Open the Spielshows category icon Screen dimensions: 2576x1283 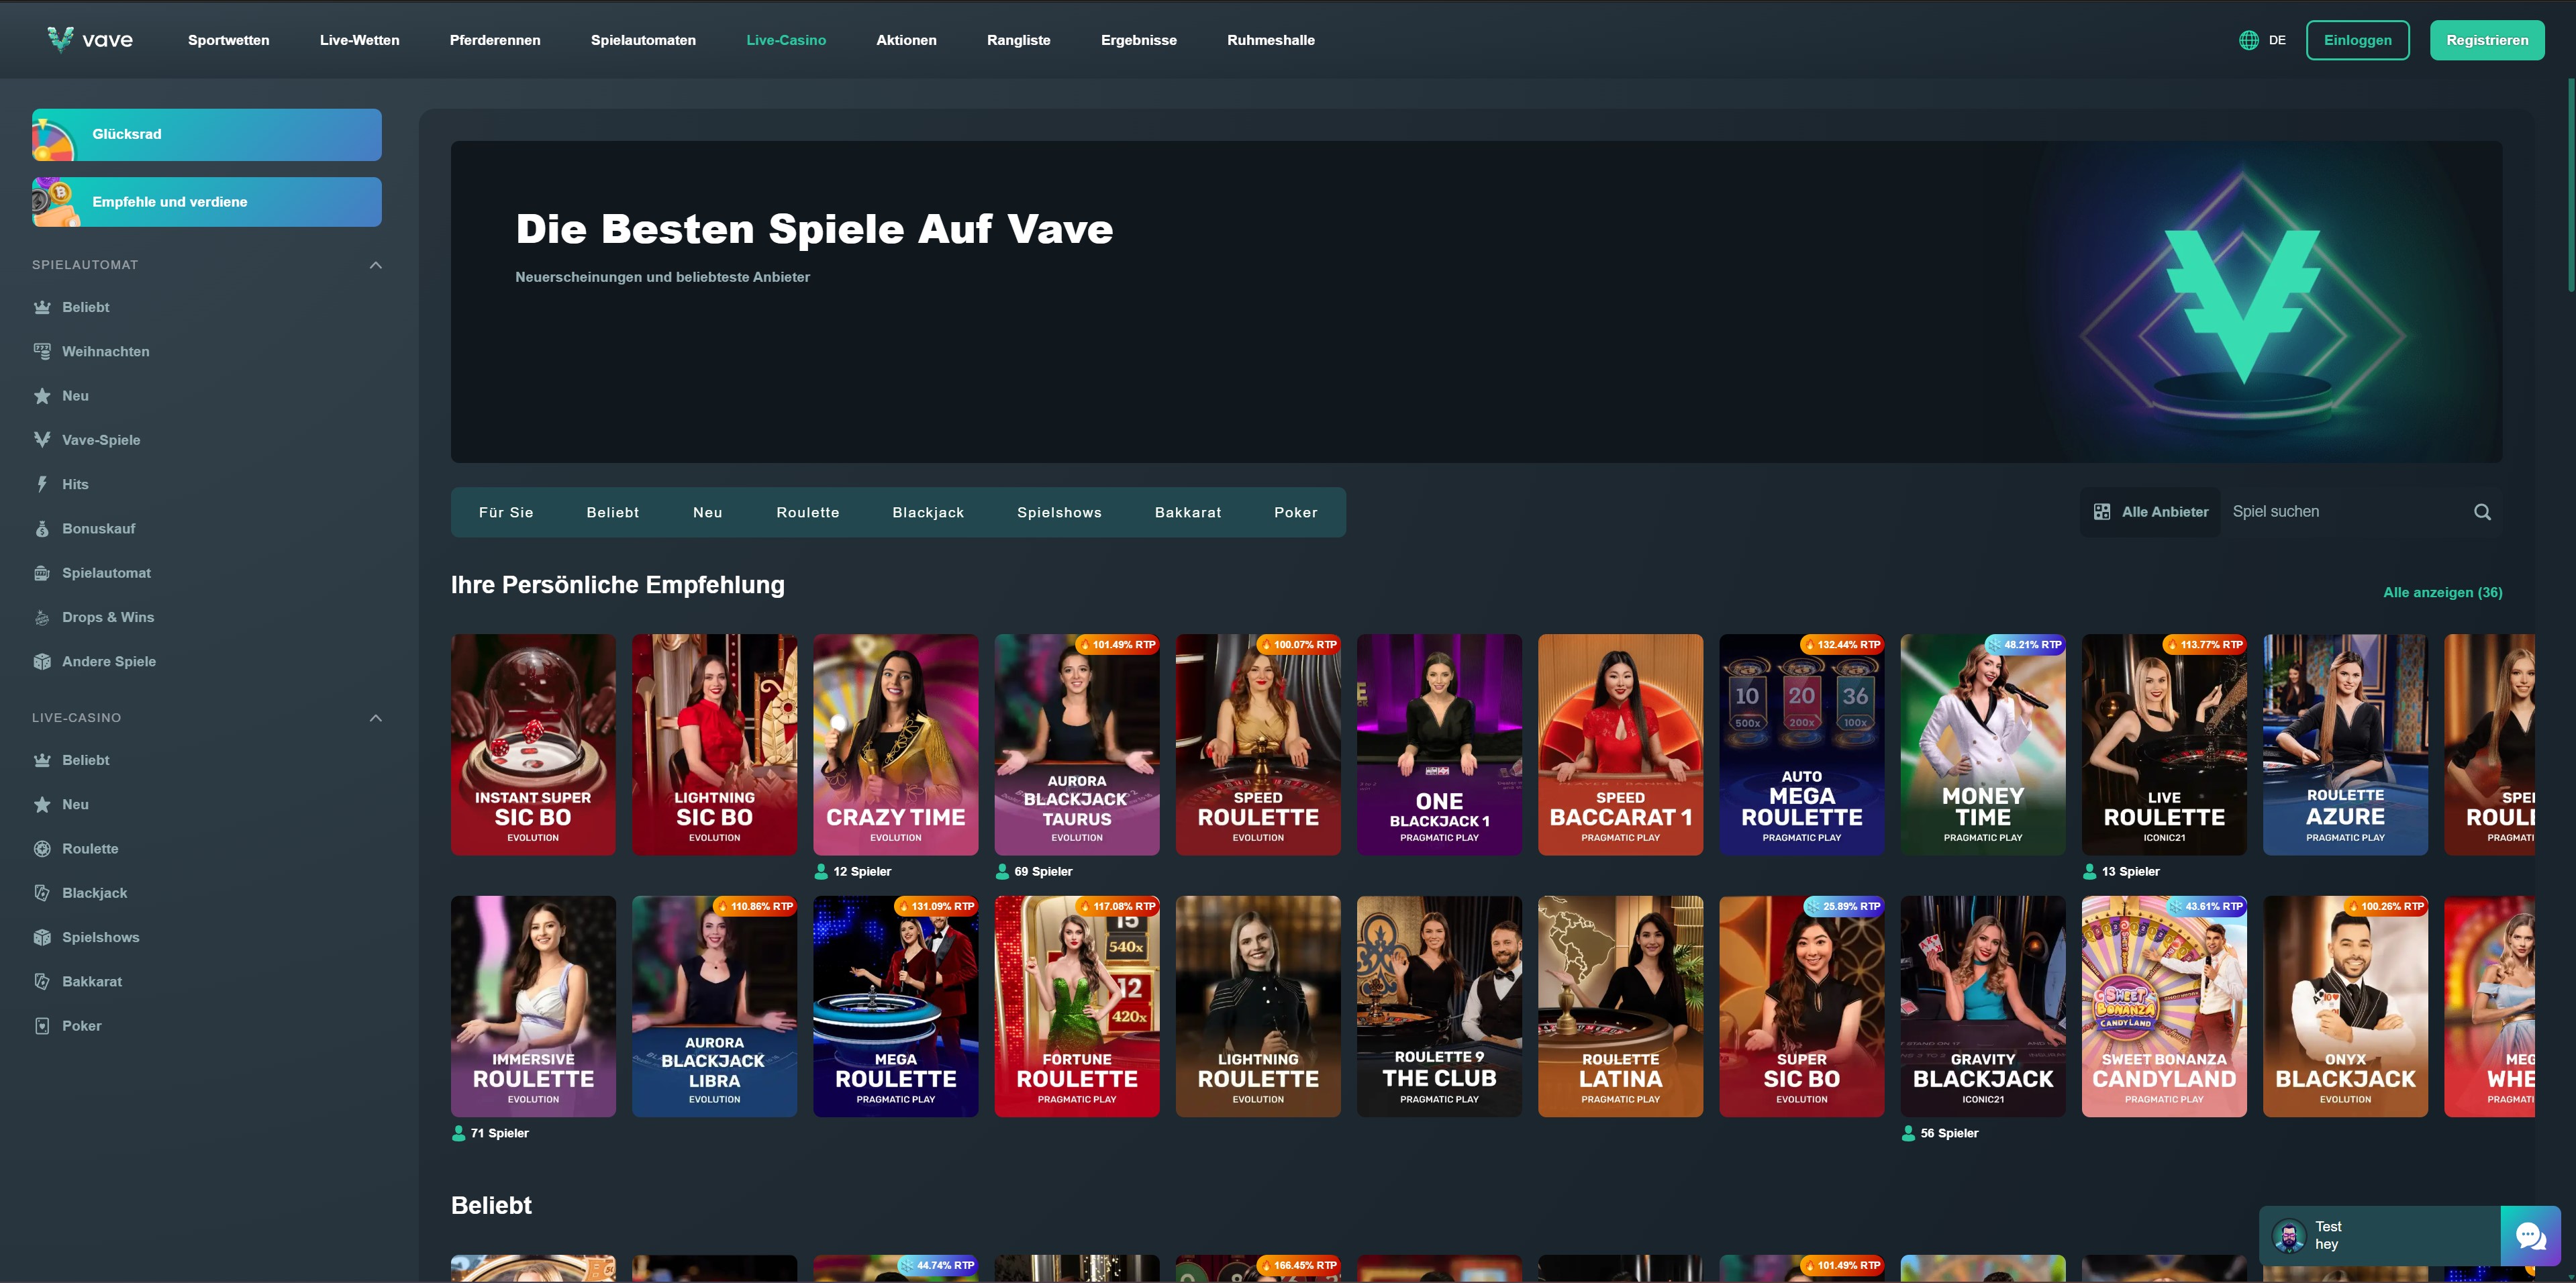(42, 937)
